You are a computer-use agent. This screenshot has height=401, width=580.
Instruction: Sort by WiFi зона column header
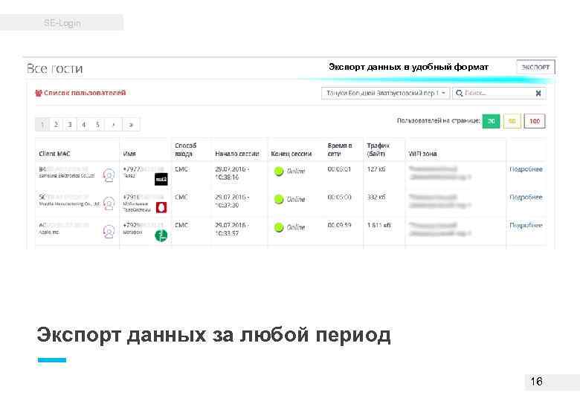click(422, 154)
